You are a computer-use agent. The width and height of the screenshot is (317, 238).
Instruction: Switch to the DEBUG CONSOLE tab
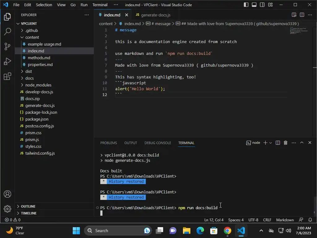(158, 143)
